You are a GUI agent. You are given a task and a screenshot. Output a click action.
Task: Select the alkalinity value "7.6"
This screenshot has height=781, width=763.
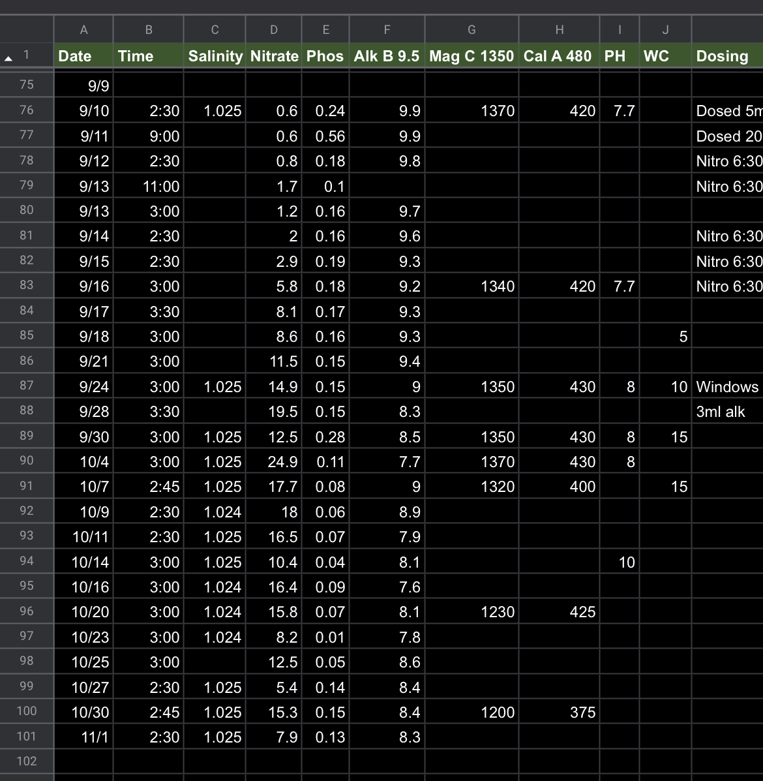(387, 587)
